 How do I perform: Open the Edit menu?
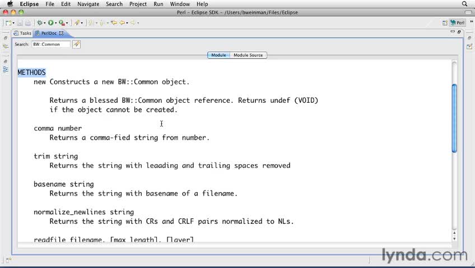pyautogui.click(x=66, y=4)
